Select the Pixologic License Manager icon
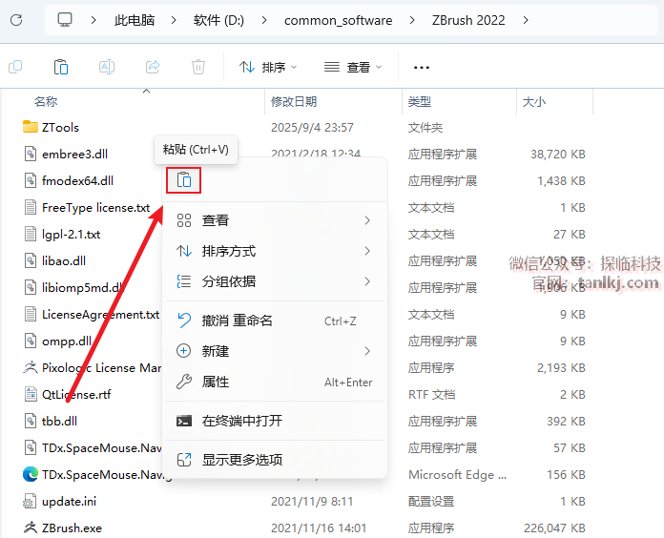The height and width of the screenshot is (538, 664). 31,367
